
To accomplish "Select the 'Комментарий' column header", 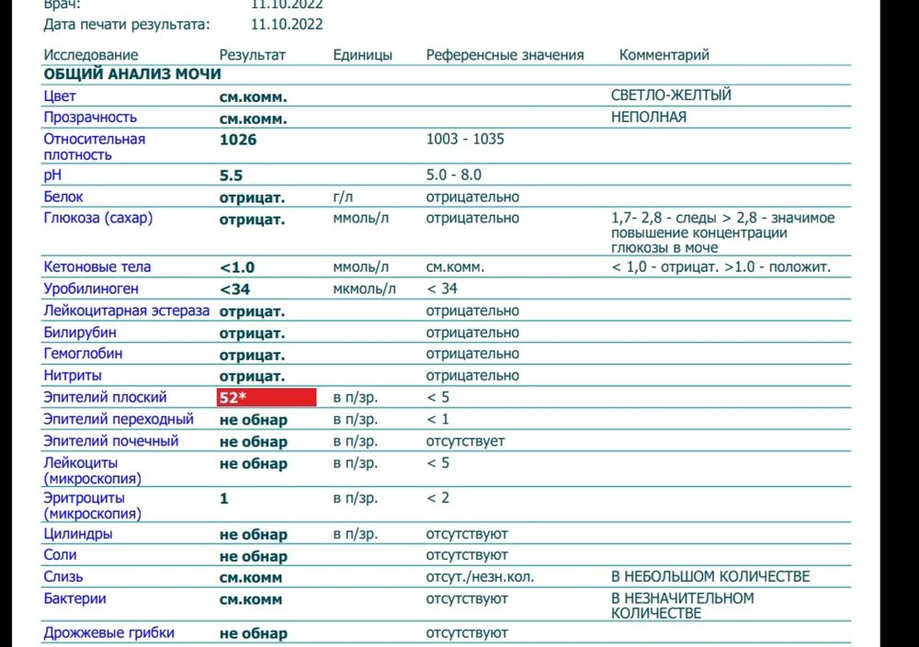I will tap(664, 55).
